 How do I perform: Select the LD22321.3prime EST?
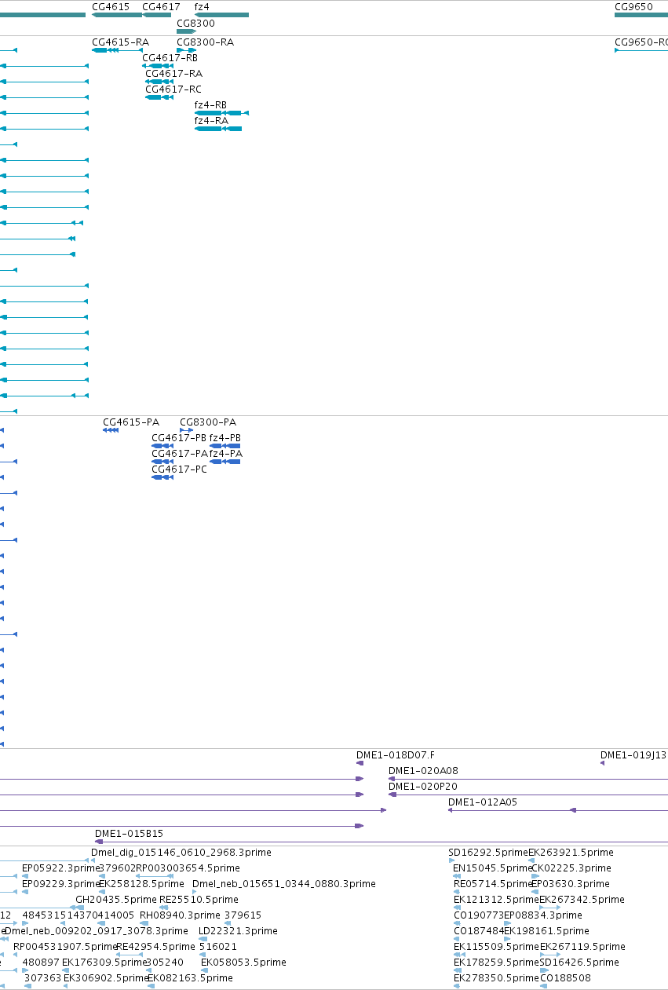coord(203,939)
